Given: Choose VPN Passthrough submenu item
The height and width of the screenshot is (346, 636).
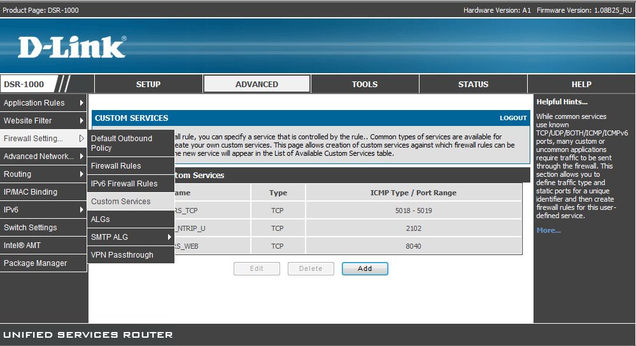Looking at the screenshot, I should click(x=131, y=255).
